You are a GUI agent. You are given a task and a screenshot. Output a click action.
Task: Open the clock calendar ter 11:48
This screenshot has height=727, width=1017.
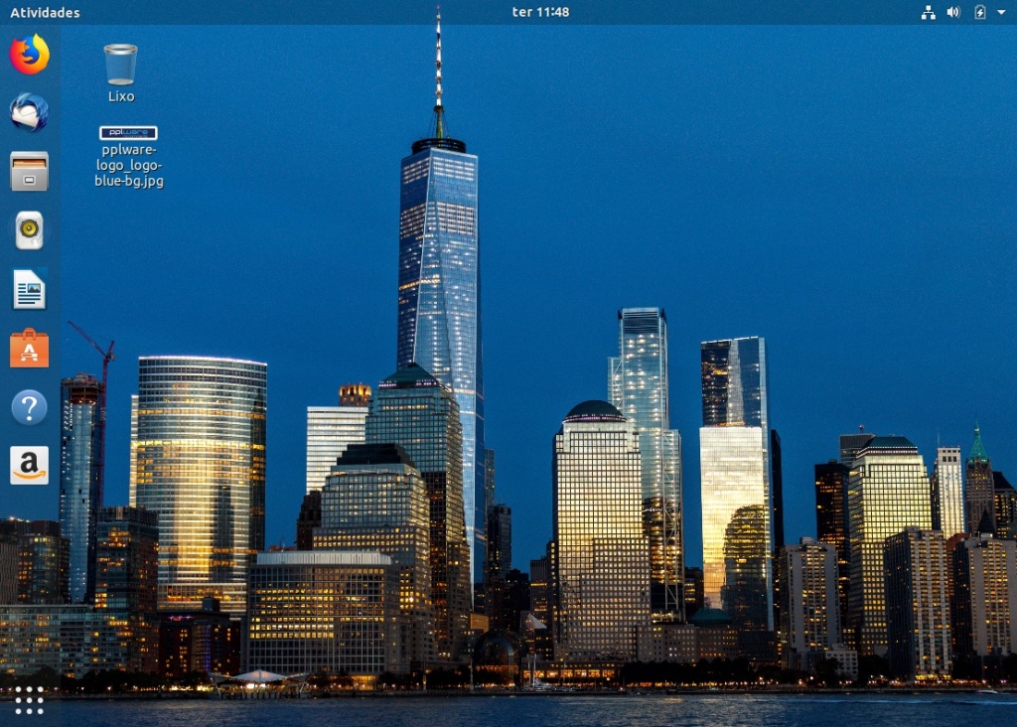click(x=540, y=12)
